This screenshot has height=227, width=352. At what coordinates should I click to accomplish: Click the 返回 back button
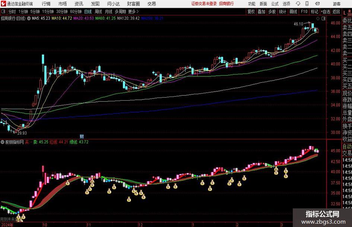(x=336, y=12)
